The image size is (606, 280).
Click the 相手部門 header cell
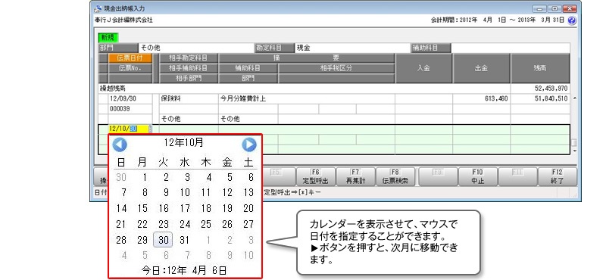pos(188,79)
